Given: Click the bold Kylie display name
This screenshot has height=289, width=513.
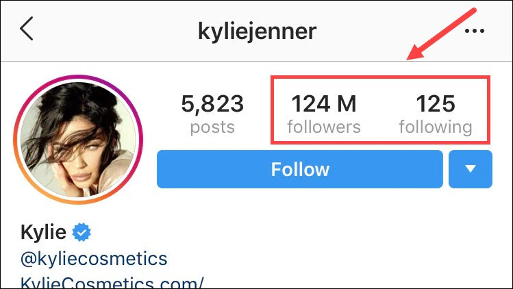Looking at the screenshot, I should (x=43, y=232).
